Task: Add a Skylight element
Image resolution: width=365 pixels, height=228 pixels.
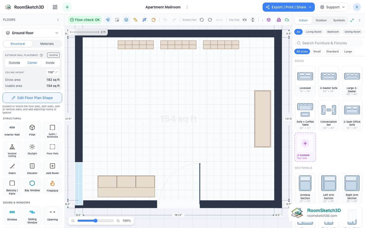Action: (x=32, y=149)
